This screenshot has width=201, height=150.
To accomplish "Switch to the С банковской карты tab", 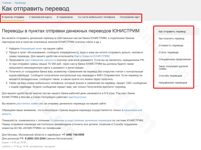I will 40,17.
